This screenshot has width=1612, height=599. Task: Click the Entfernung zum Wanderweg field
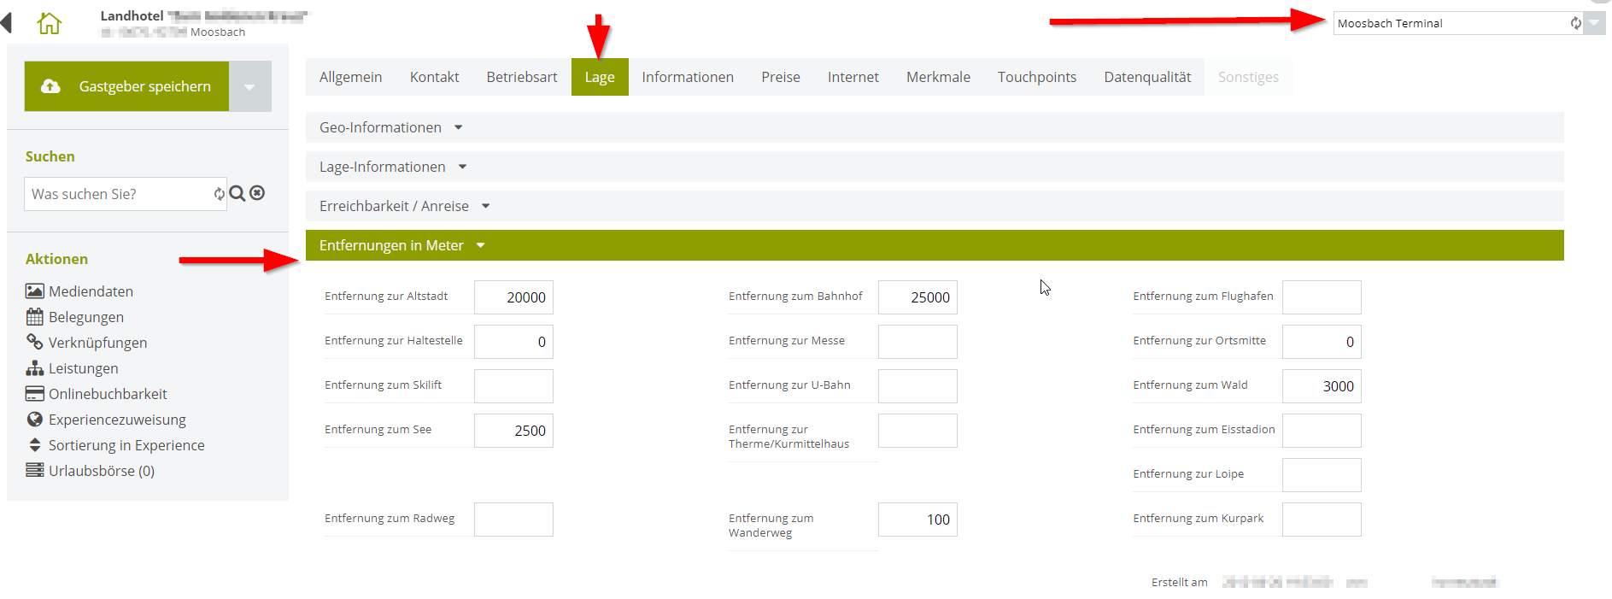point(917,520)
